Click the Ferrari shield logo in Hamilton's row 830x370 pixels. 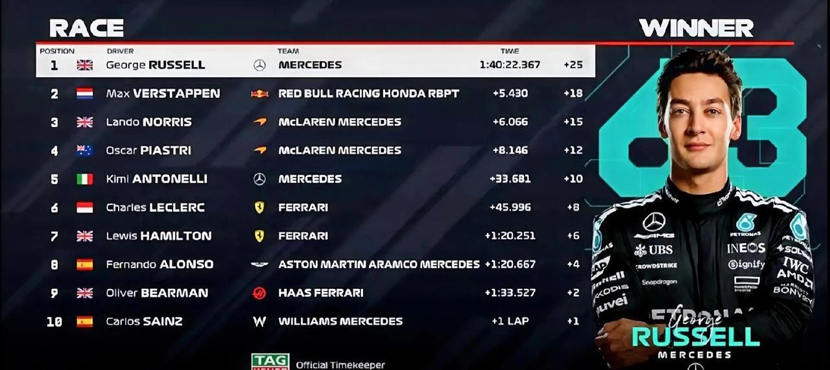pos(259,236)
